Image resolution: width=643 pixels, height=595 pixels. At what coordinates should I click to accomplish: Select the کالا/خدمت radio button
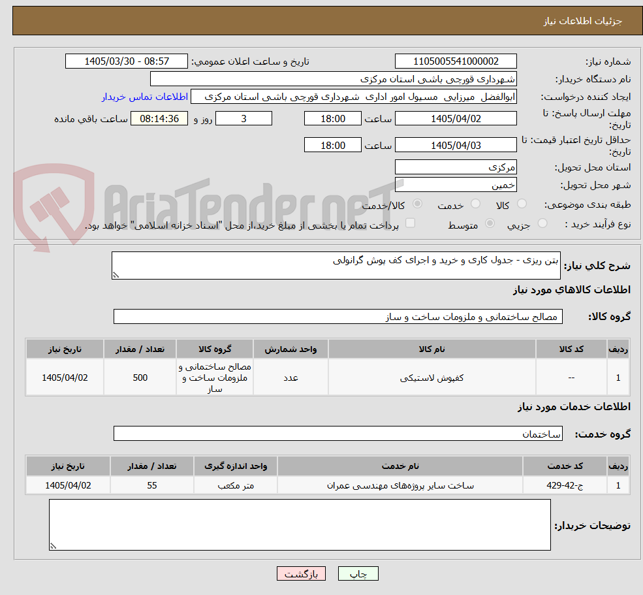click(417, 204)
